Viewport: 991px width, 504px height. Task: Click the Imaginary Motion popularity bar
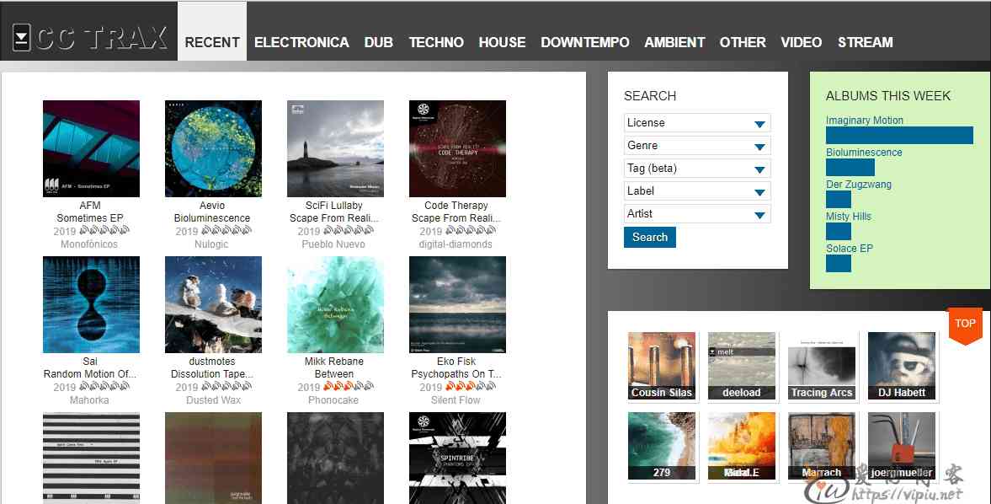(x=899, y=136)
